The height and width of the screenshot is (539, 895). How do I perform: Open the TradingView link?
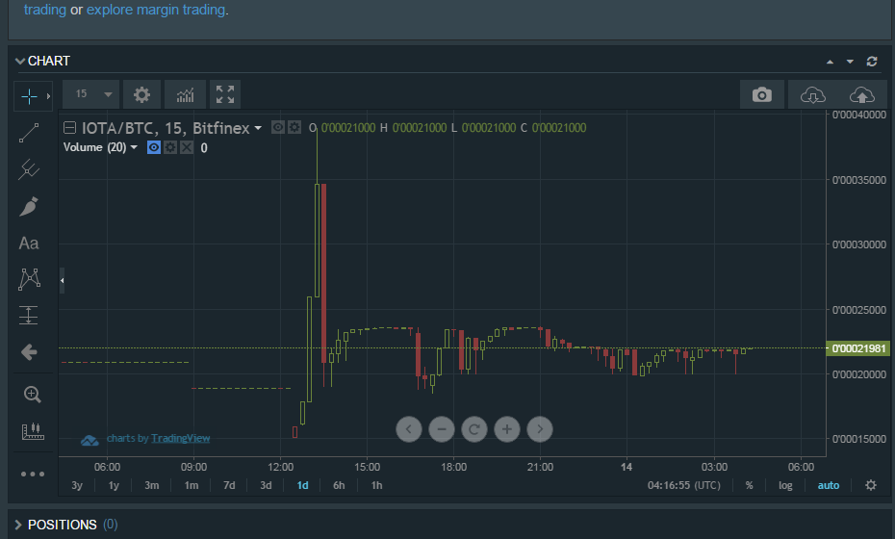point(180,439)
